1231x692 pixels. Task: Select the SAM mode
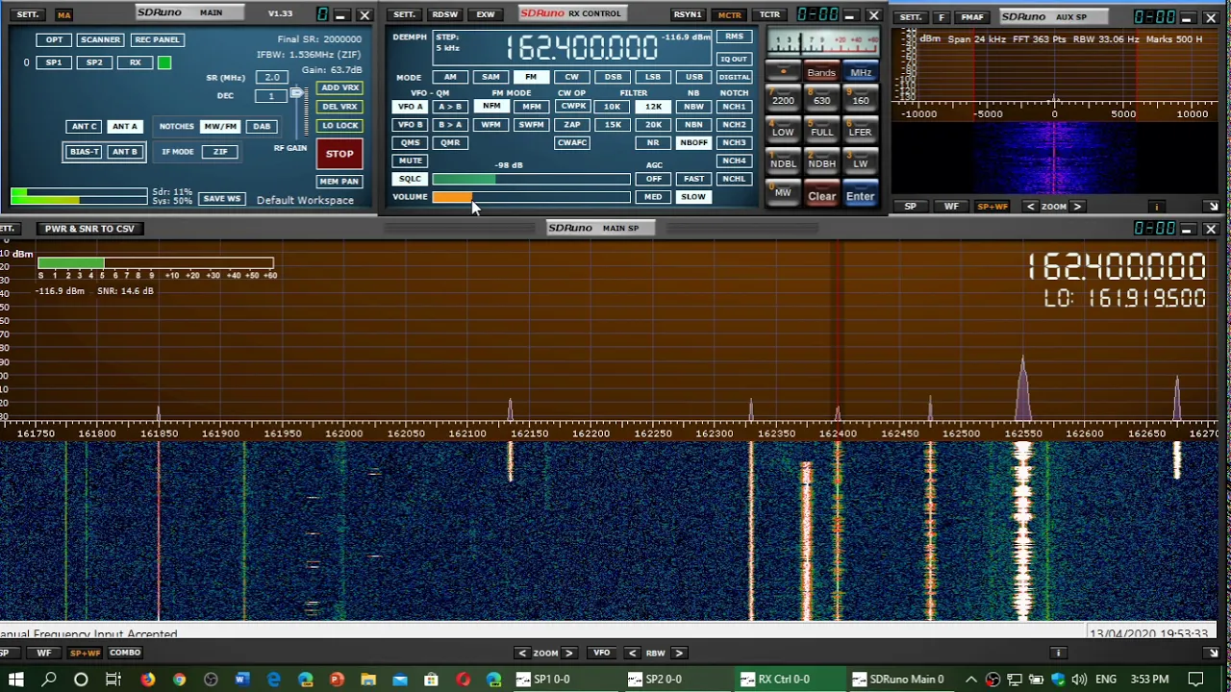pyautogui.click(x=490, y=77)
